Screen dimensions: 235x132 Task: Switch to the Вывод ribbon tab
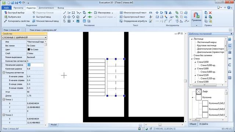(x=61, y=8)
